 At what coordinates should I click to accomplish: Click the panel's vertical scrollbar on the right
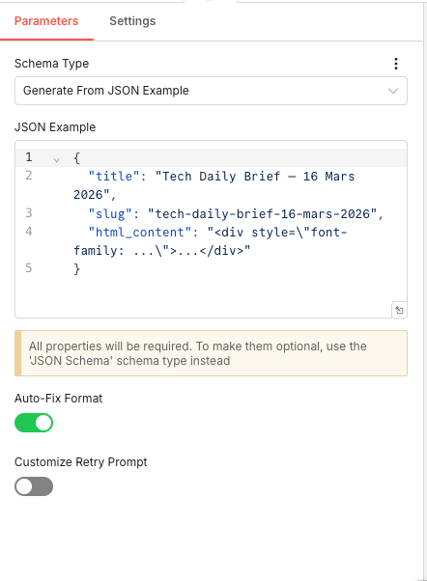pos(425,290)
